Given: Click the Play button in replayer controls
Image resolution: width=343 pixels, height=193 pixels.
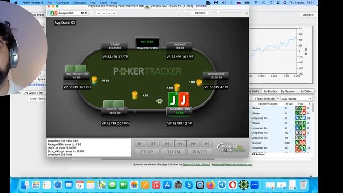Looking at the screenshot, I should tap(140, 144).
